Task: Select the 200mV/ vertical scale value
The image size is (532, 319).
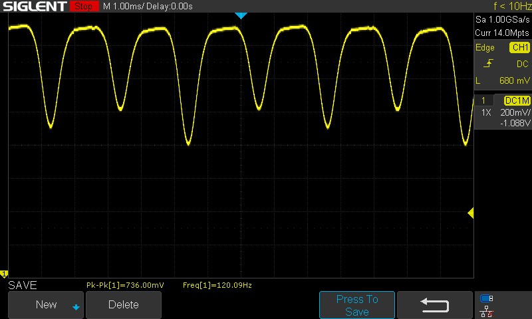Action: (515, 112)
